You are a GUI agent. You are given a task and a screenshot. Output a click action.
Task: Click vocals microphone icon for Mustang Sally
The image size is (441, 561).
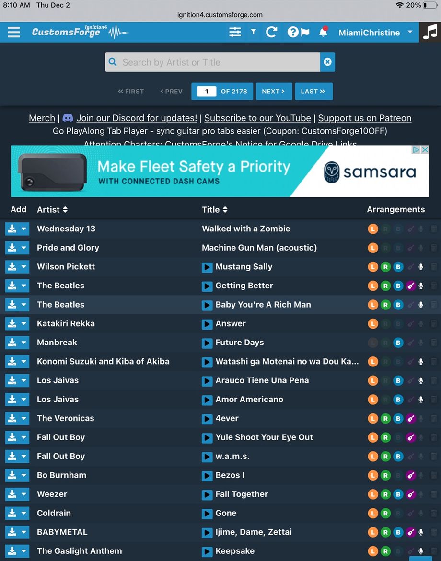[x=421, y=266]
